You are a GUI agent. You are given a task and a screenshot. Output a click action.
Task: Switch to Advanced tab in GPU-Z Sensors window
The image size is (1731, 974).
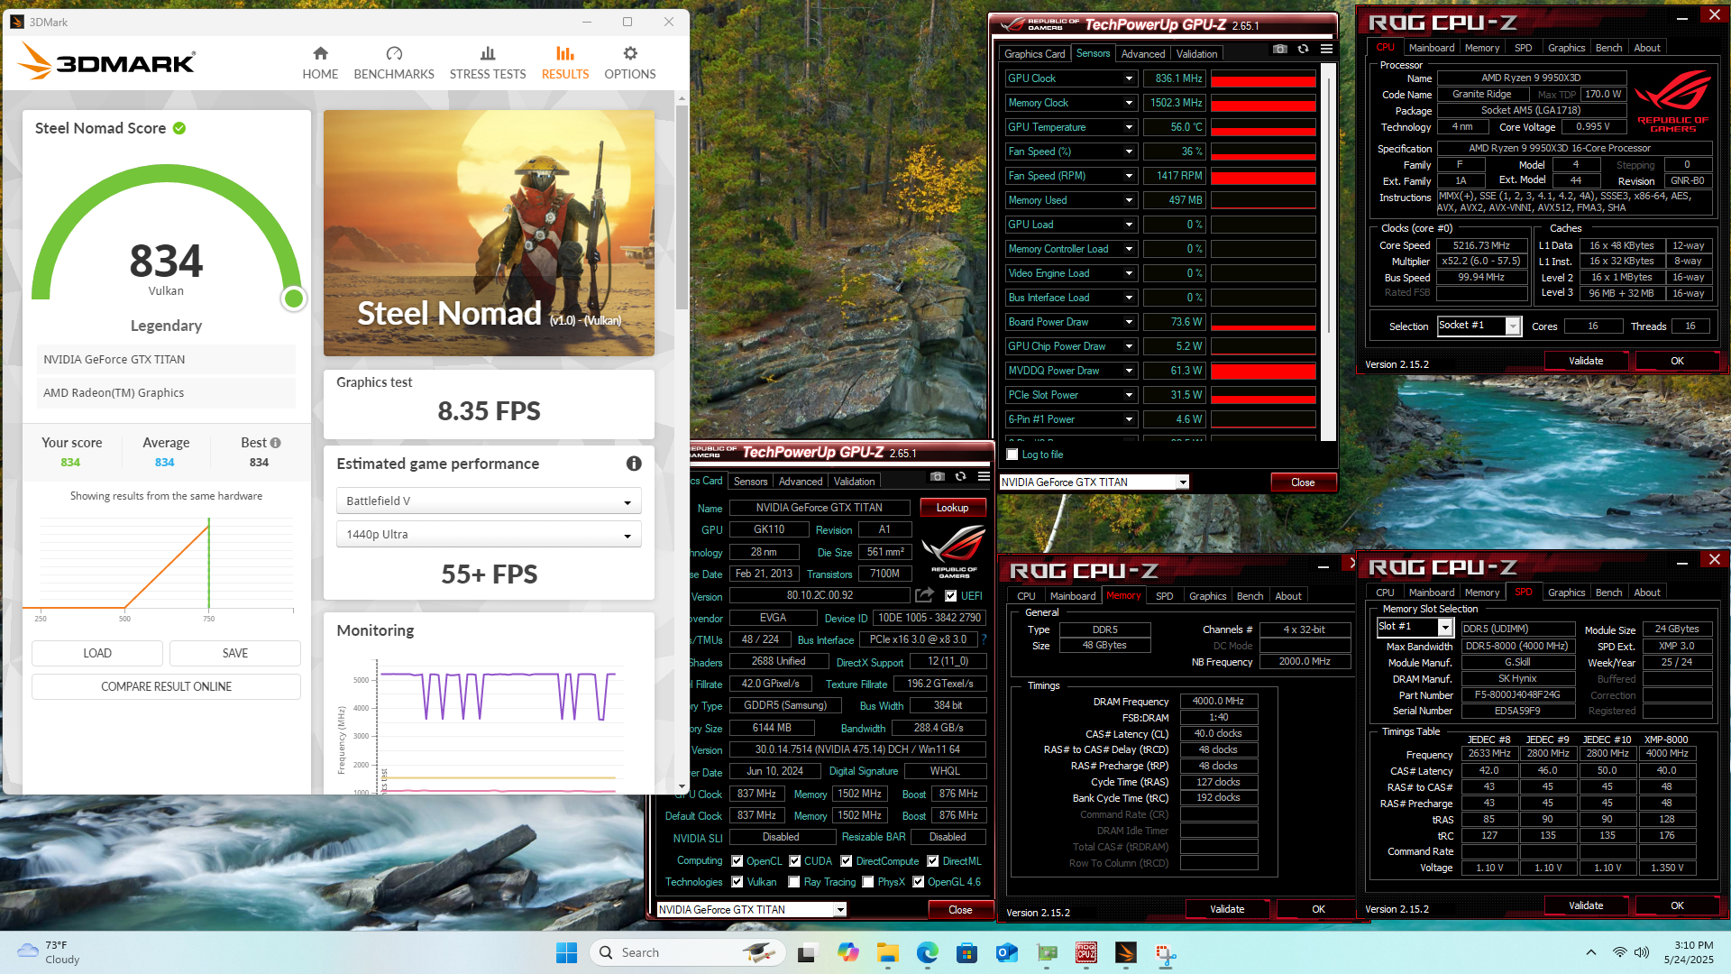click(x=1143, y=54)
